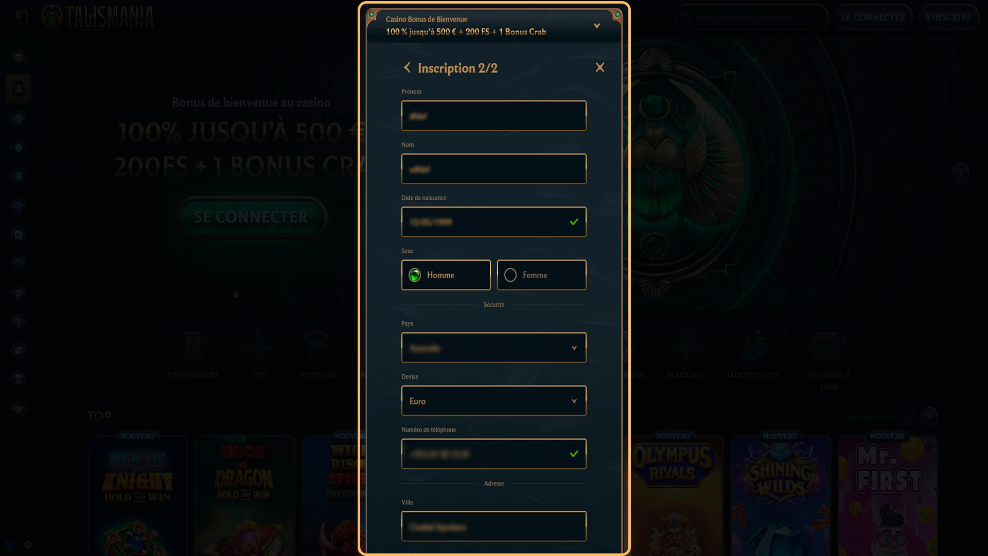Click the Ville input field
The width and height of the screenshot is (988, 556).
[493, 526]
